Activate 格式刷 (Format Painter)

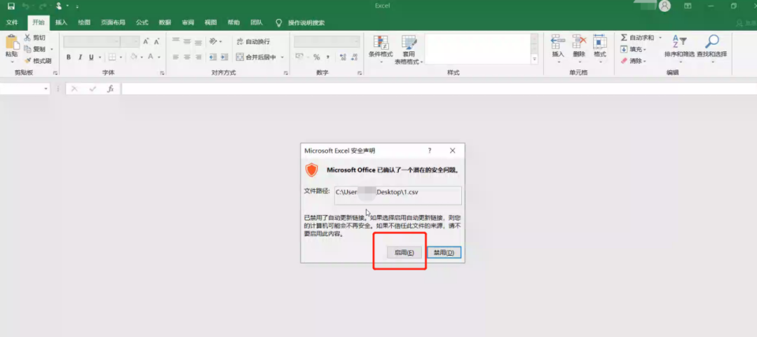point(38,61)
